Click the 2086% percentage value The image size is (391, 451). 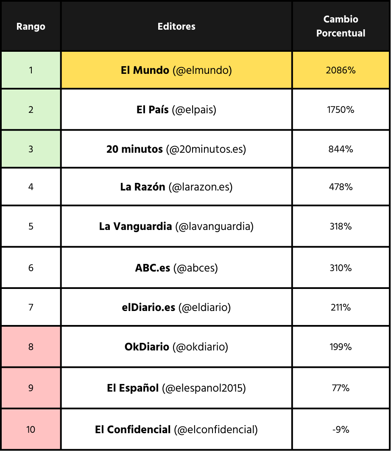pos(341,70)
